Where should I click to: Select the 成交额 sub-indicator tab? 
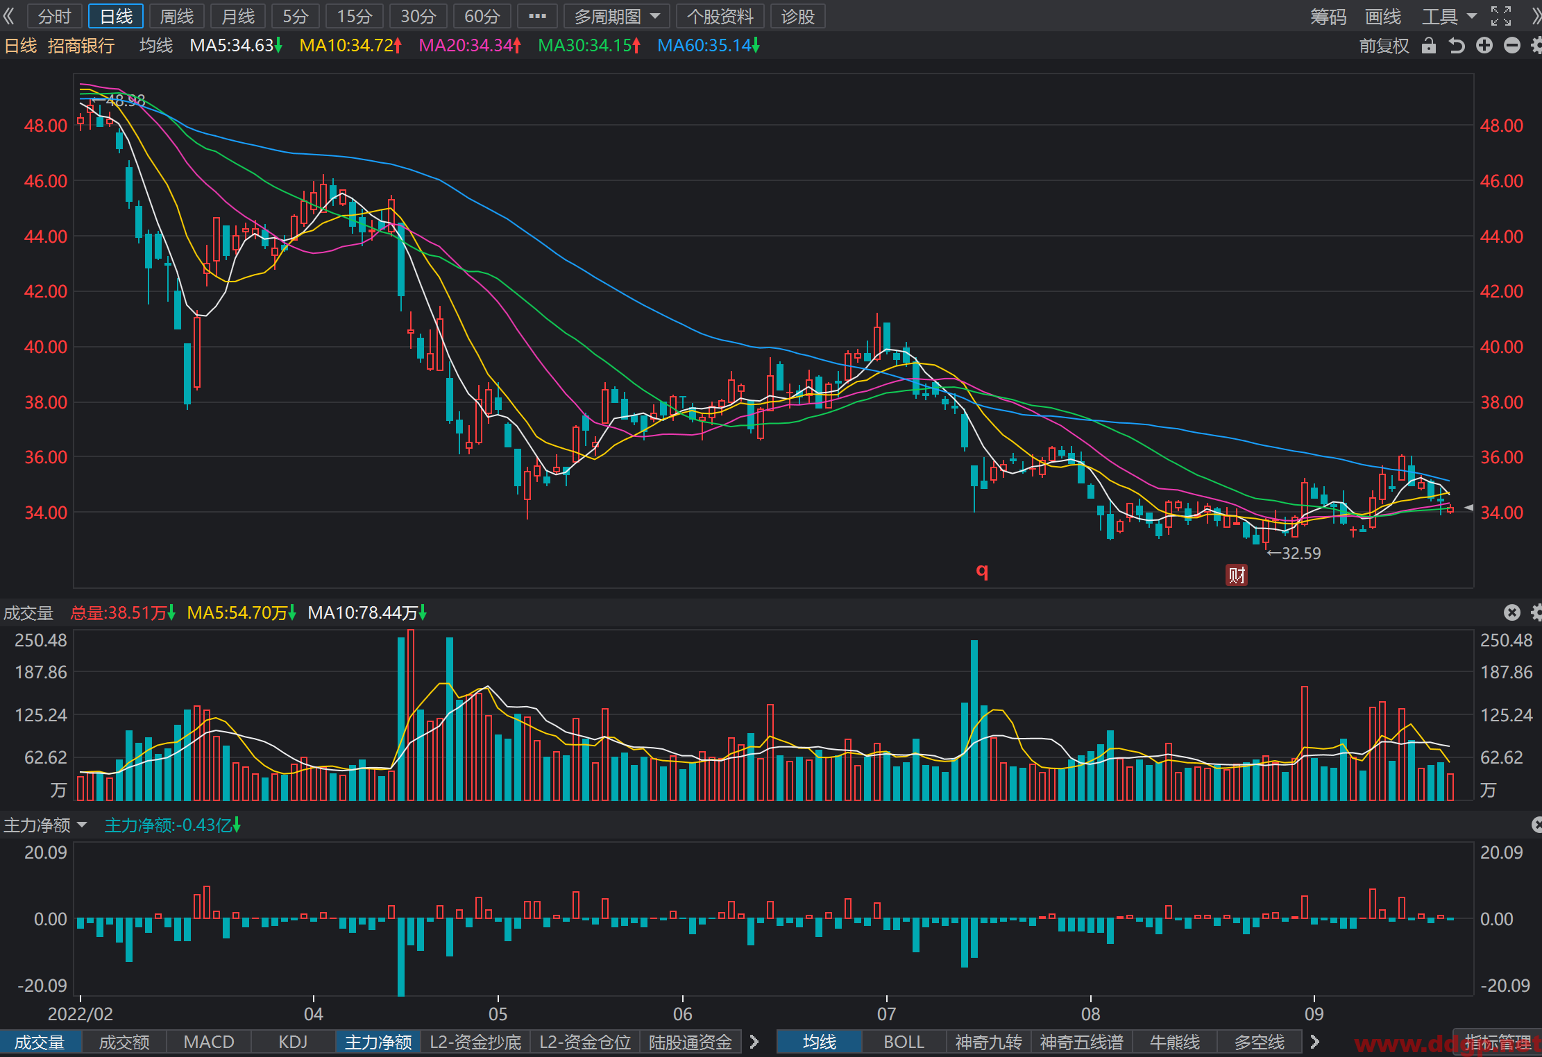tap(124, 1042)
